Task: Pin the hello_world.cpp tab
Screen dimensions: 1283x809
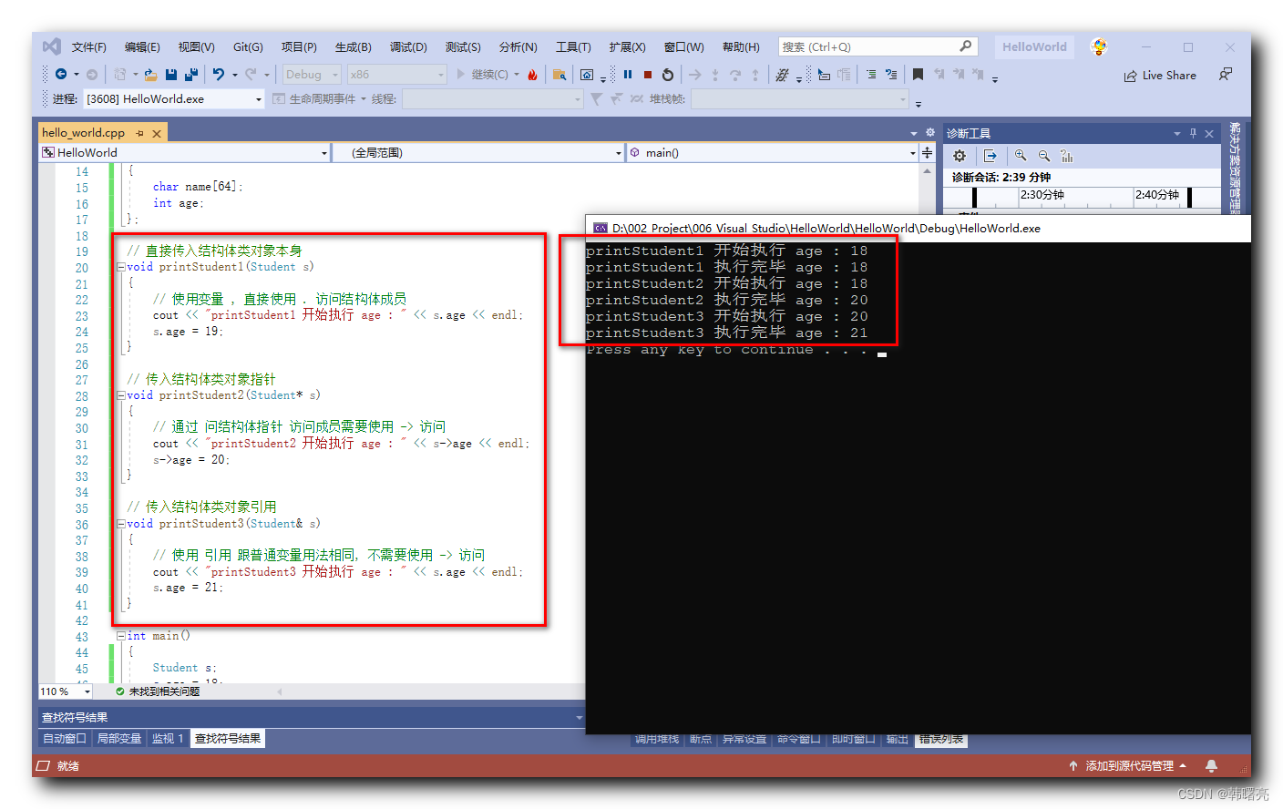Action: pyautogui.click(x=140, y=133)
